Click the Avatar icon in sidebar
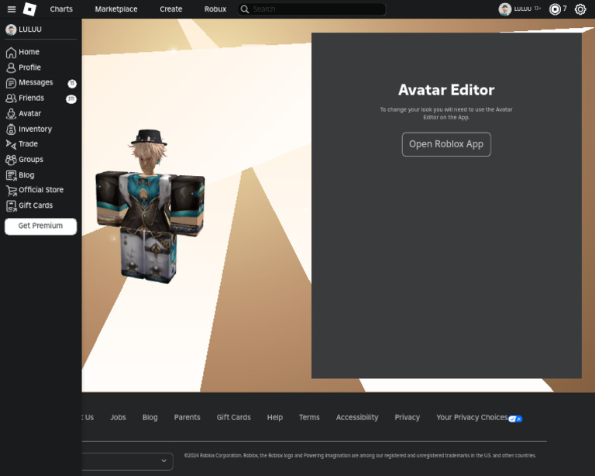Viewport: 595px width, 476px height. [x=11, y=113]
